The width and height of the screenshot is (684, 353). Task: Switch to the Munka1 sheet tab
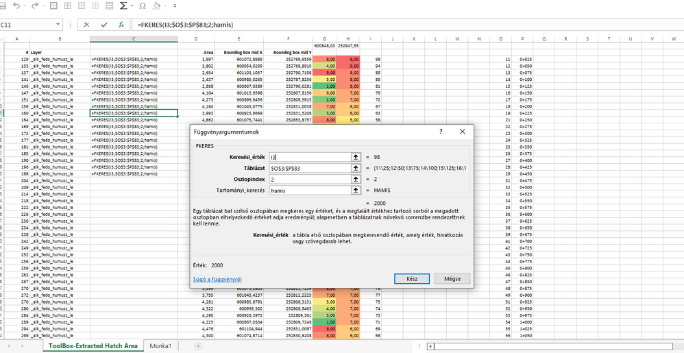coord(160,345)
